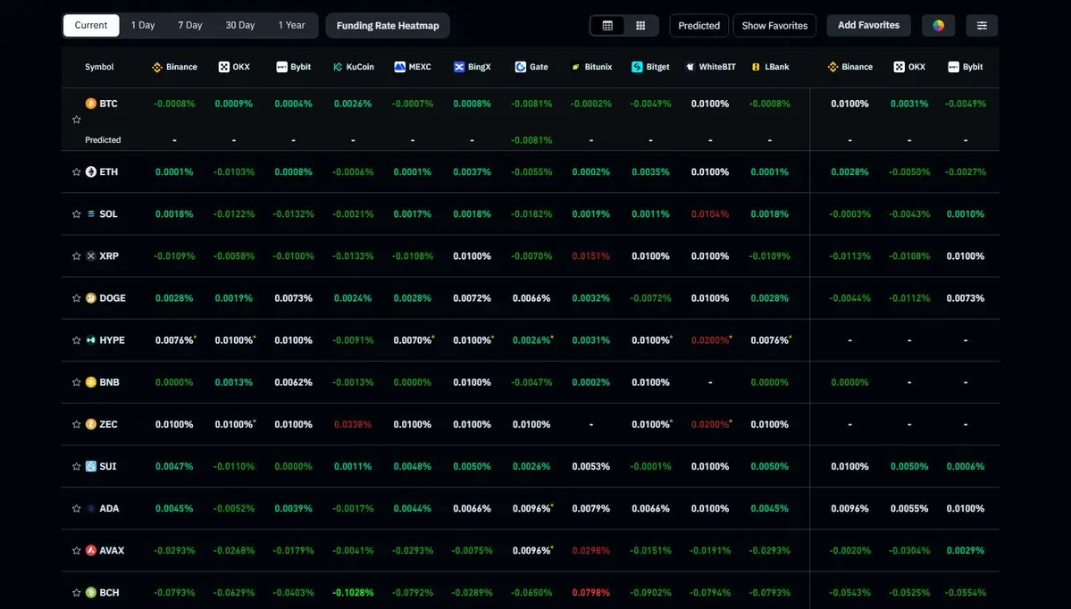Select the Current time tab

tap(91, 25)
